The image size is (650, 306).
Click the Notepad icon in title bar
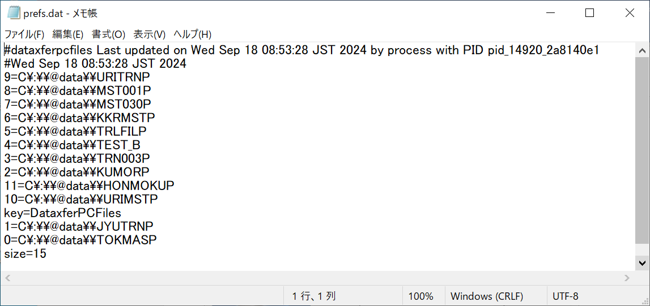pyautogui.click(x=13, y=13)
